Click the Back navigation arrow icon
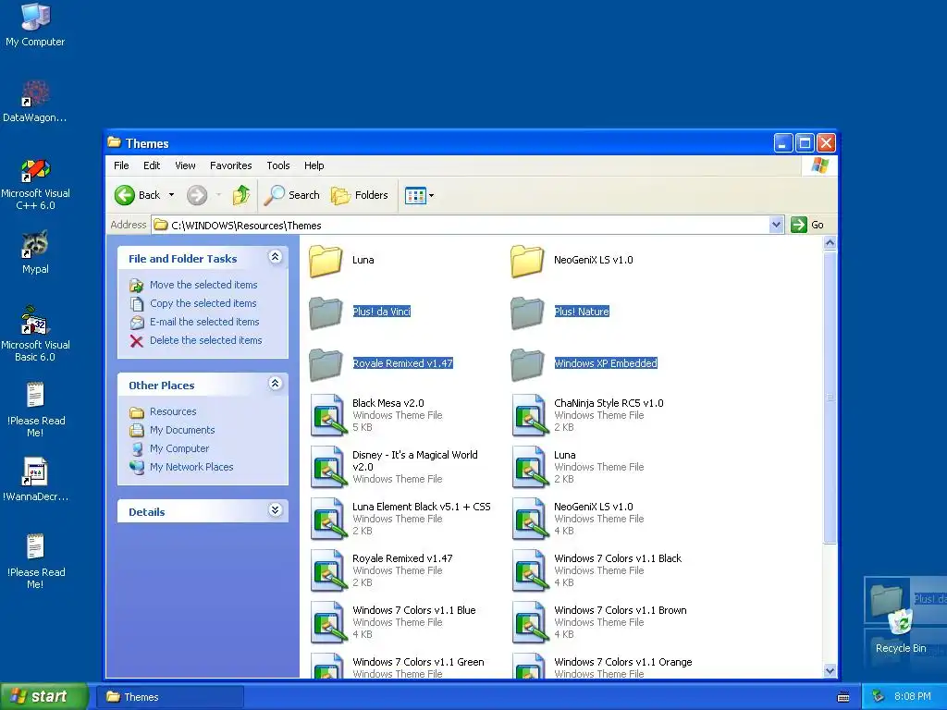947x710 pixels. (x=125, y=195)
